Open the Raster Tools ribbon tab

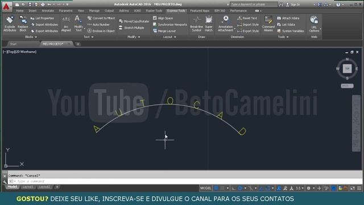coord(154,11)
